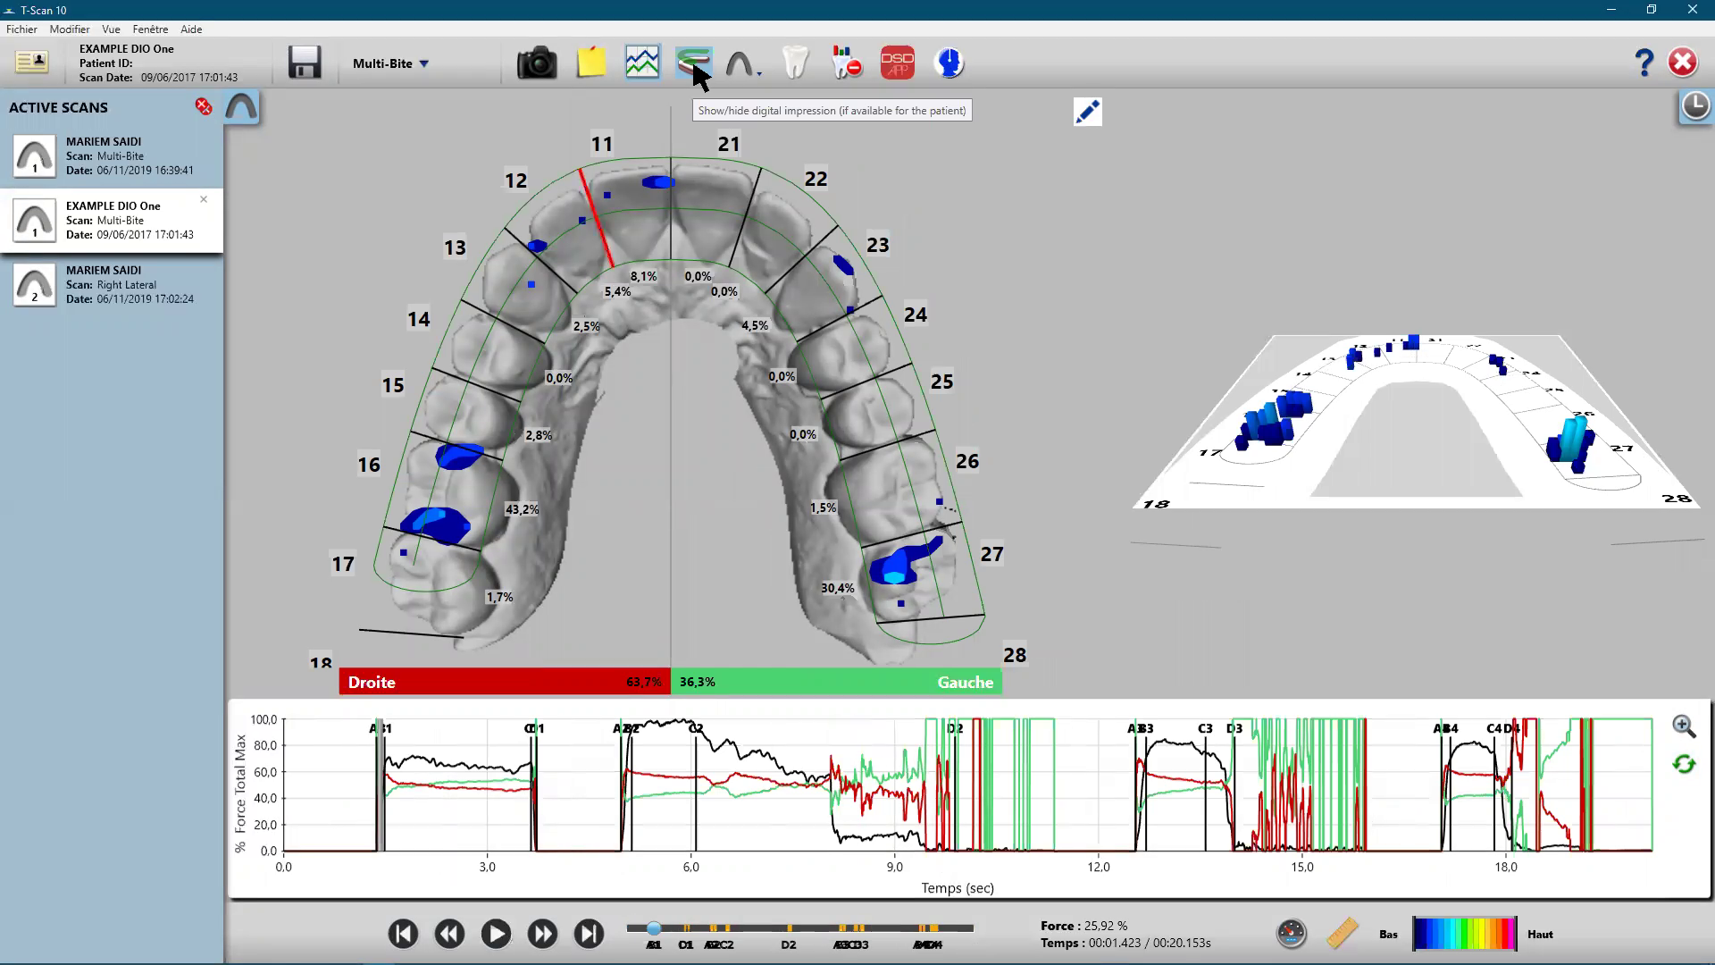Toggle the force graph chart icon
Viewport: 1715px width, 965px height.
click(642, 63)
